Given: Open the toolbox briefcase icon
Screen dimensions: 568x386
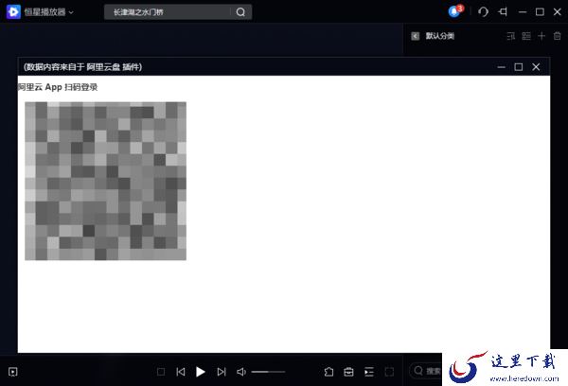Looking at the screenshot, I should [x=348, y=372].
